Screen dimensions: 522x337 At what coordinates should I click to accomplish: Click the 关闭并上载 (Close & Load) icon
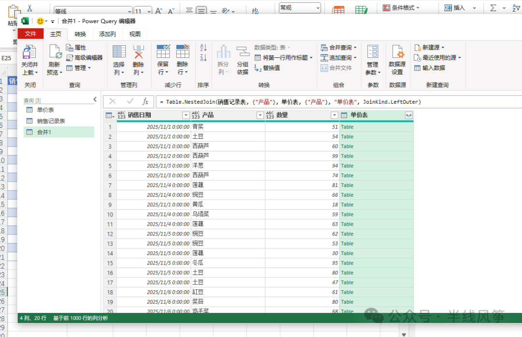click(x=29, y=53)
